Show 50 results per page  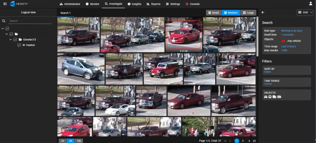(70, 141)
